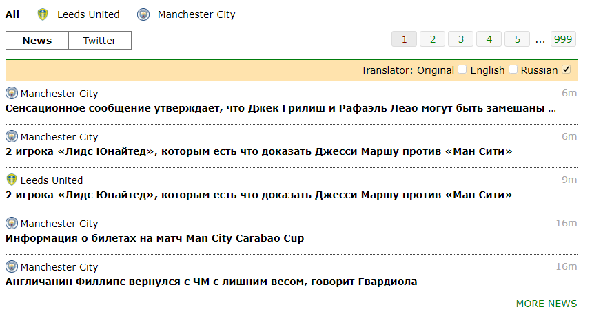The height and width of the screenshot is (318, 592).
Task: Click the Manchester City crest on the Carabao Cup item
Action: (12, 223)
